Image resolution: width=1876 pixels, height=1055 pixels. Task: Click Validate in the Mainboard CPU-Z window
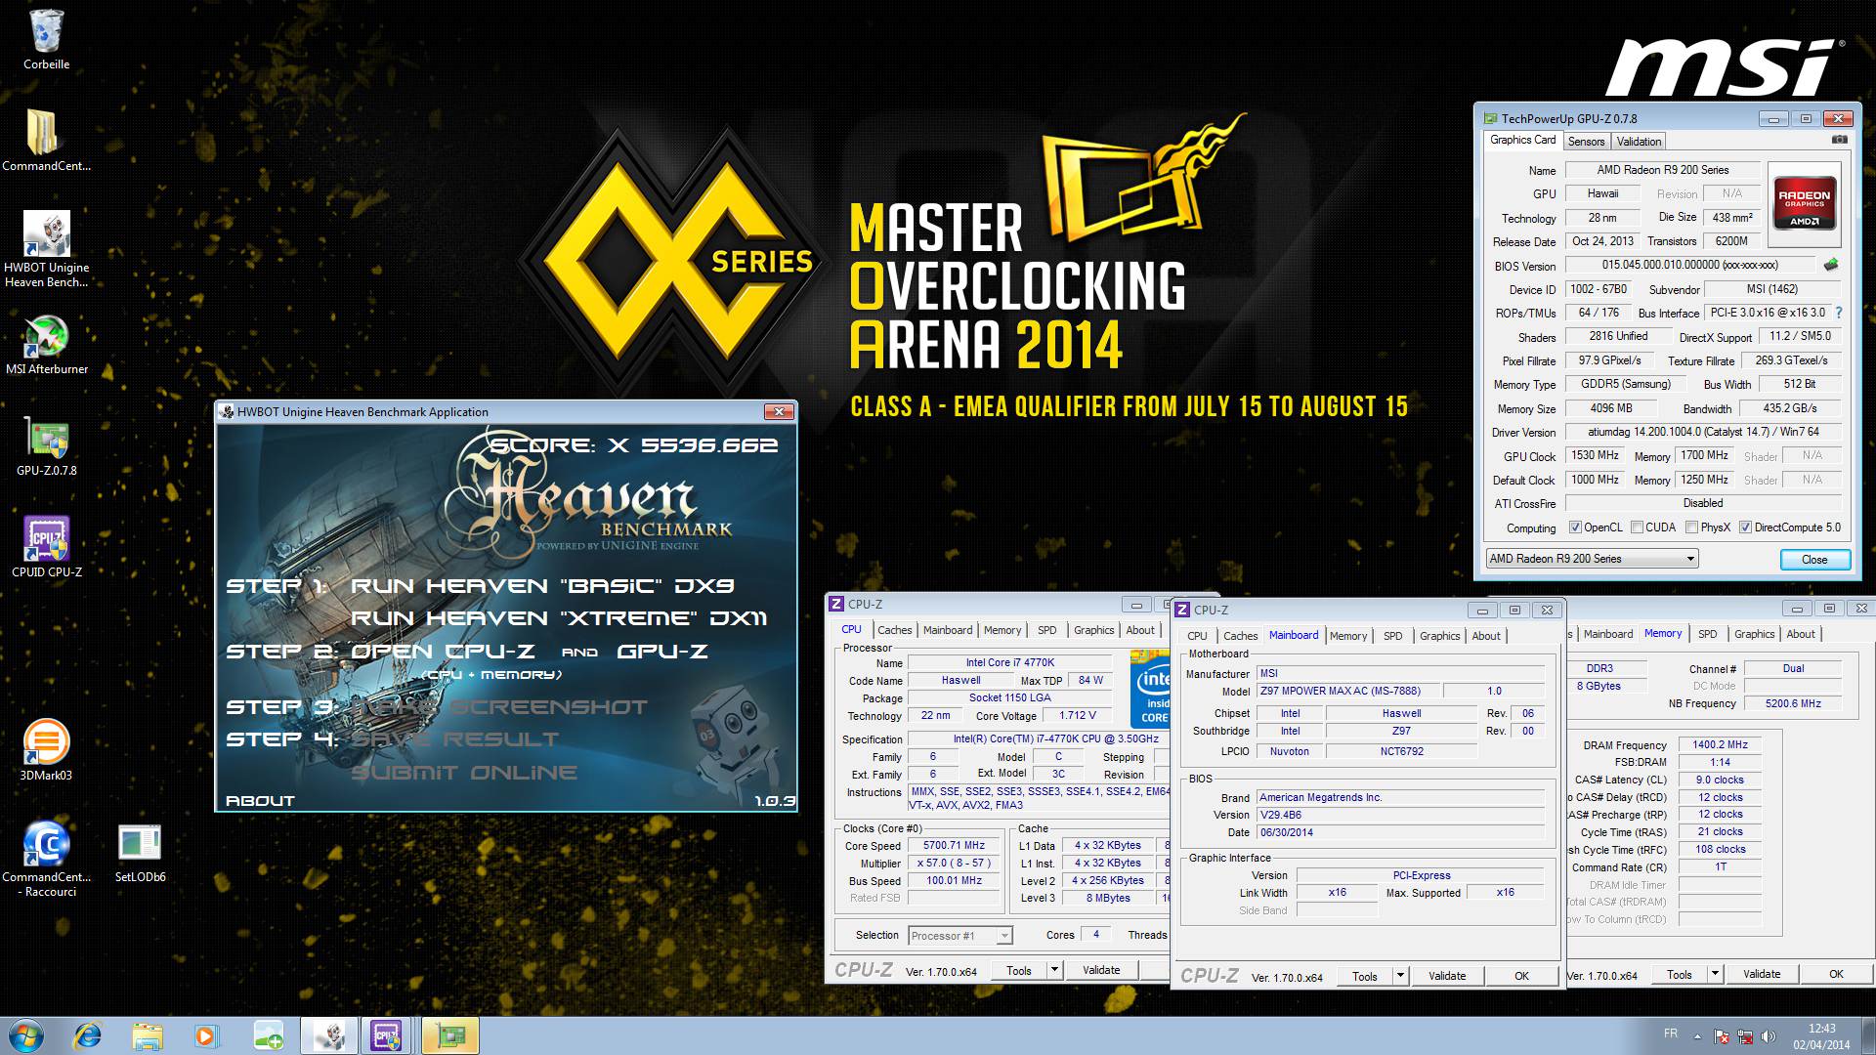(1447, 976)
